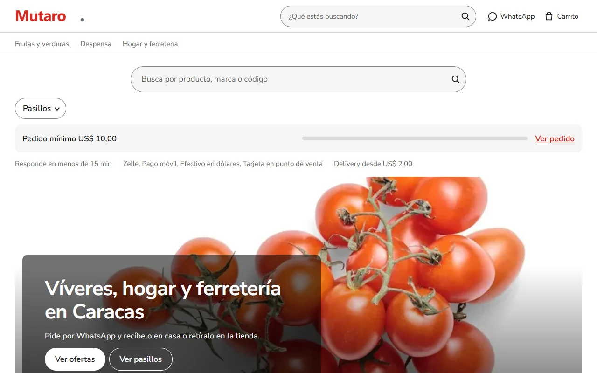This screenshot has width=597, height=373.
Task: Follow the Ver pedido link
Action: click(x=555, y=138)
